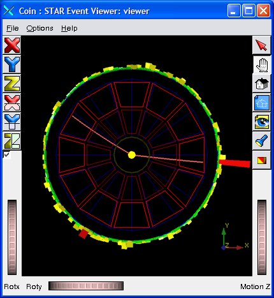
Task: Toggle camera projection type icon
Action: (262, 160)
